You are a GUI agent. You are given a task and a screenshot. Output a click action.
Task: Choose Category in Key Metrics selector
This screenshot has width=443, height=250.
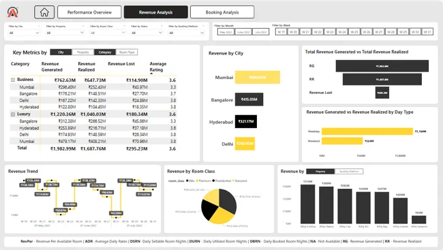point(105,52)
